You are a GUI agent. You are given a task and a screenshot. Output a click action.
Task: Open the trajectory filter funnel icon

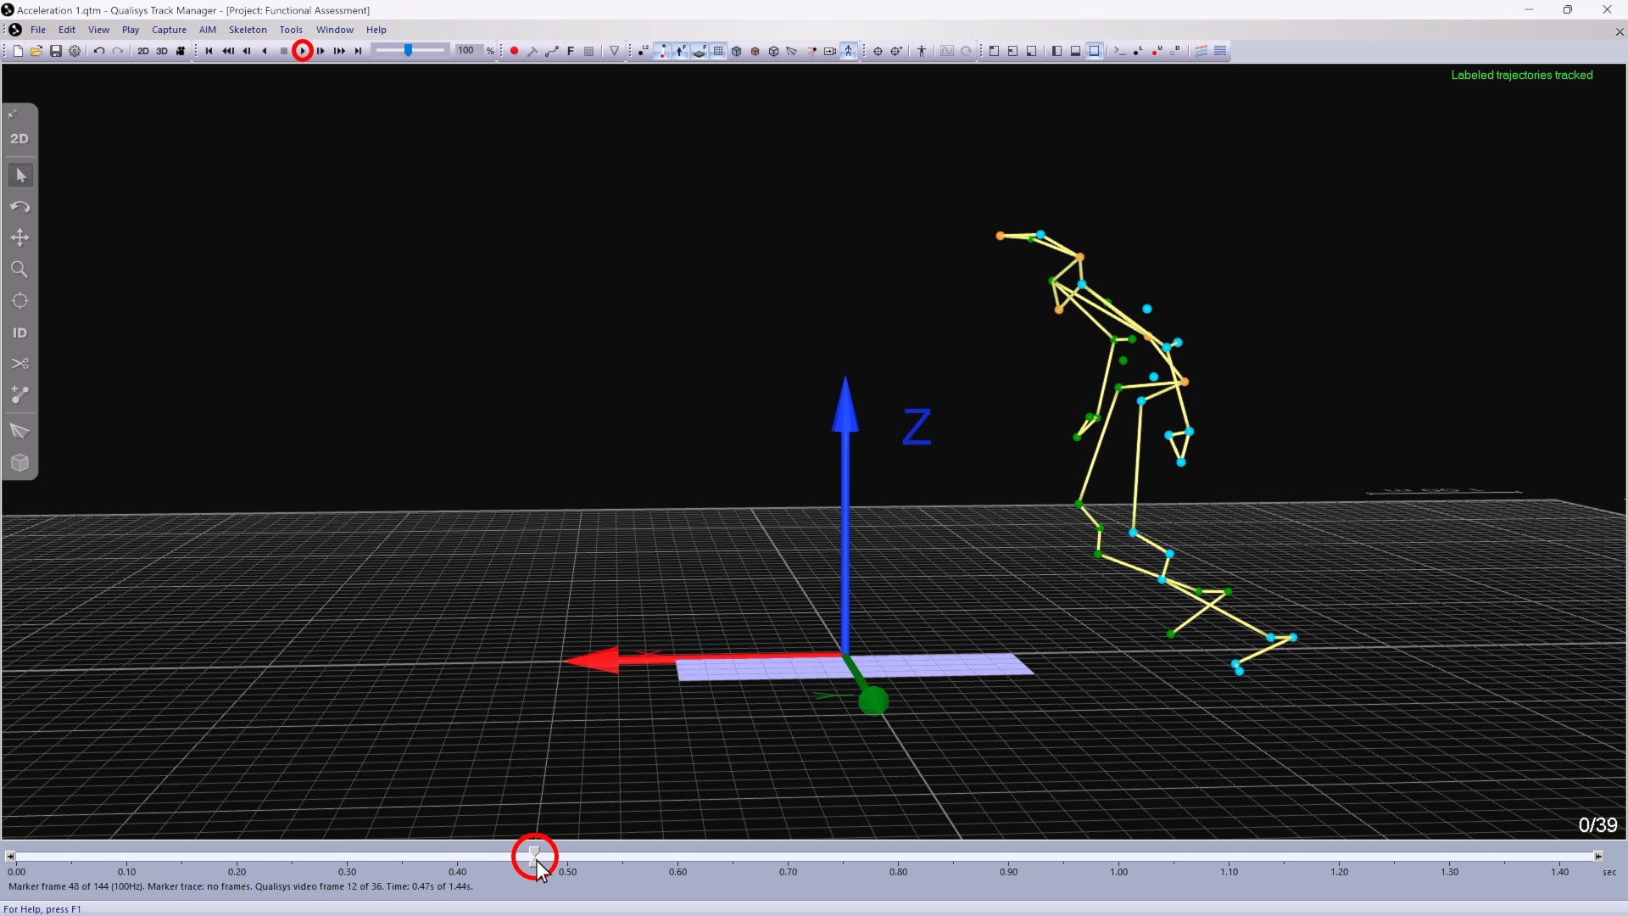(614, 50)
